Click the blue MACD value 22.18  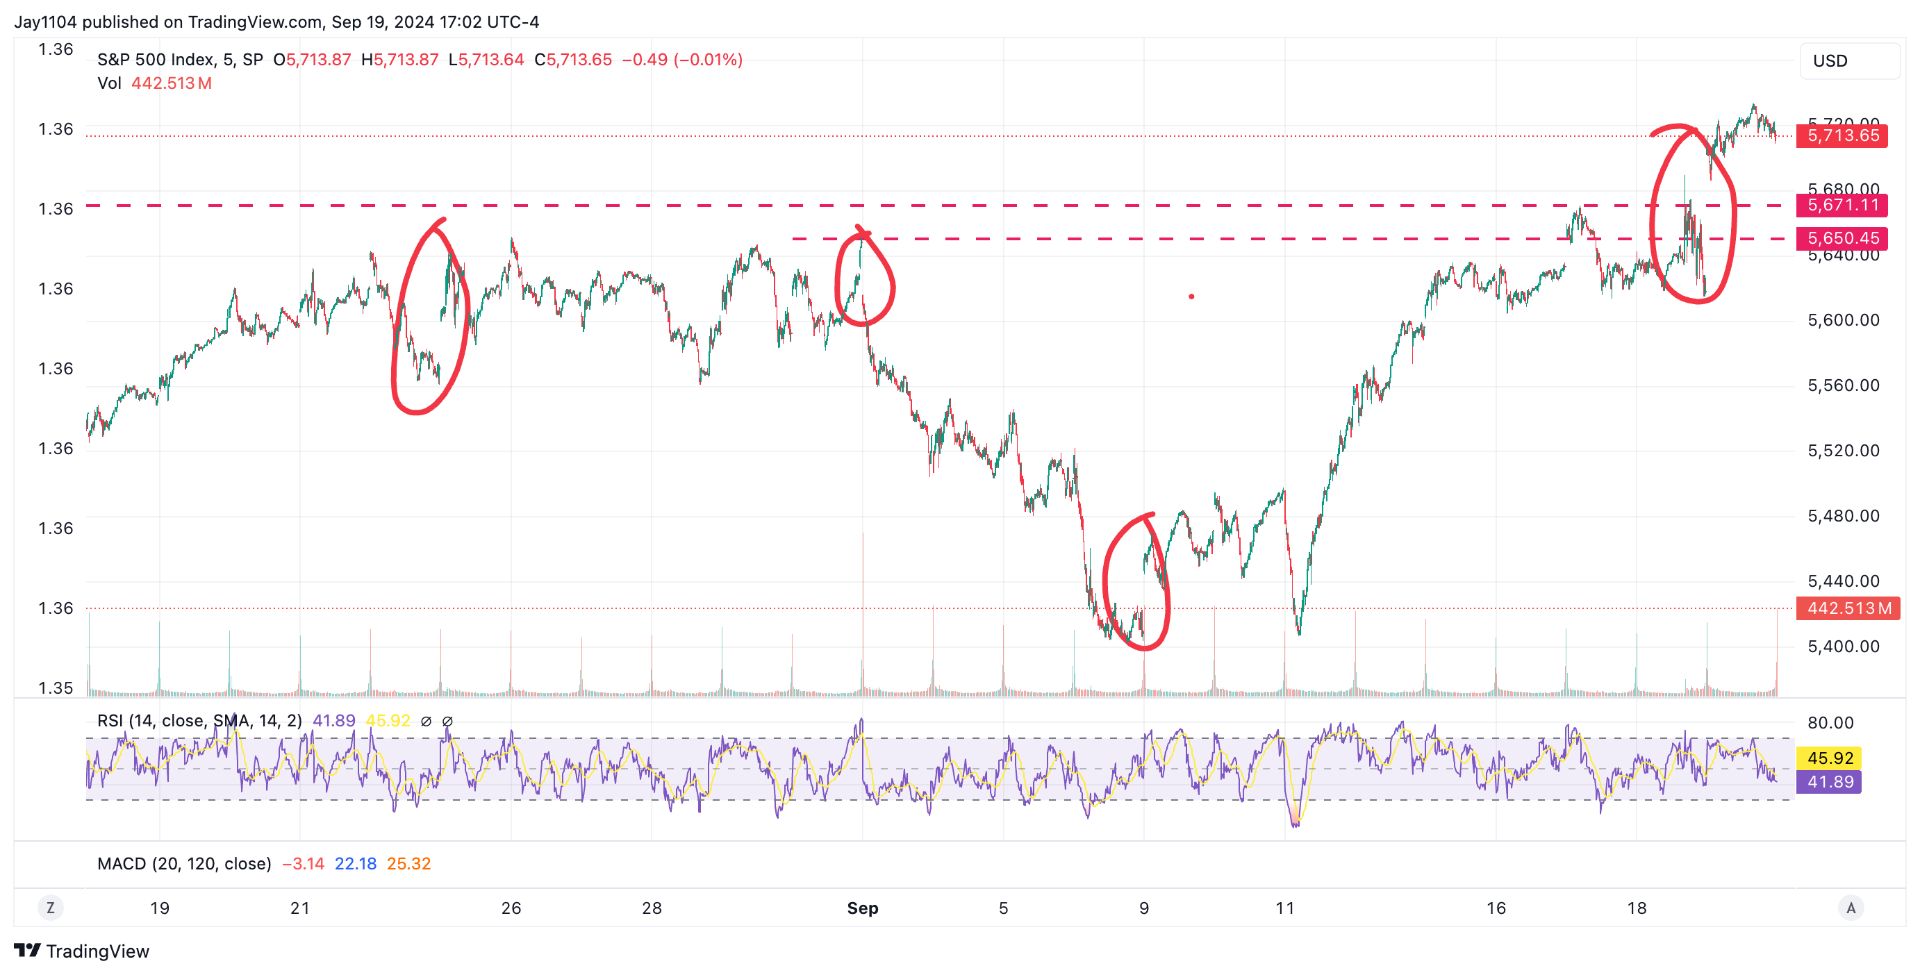point(356,863)
